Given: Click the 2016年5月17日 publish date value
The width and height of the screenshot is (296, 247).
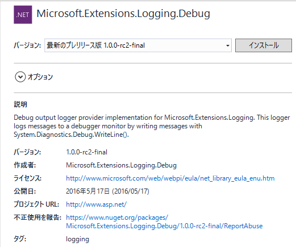Looking at the screenshot, I should [x=107, y=191].
